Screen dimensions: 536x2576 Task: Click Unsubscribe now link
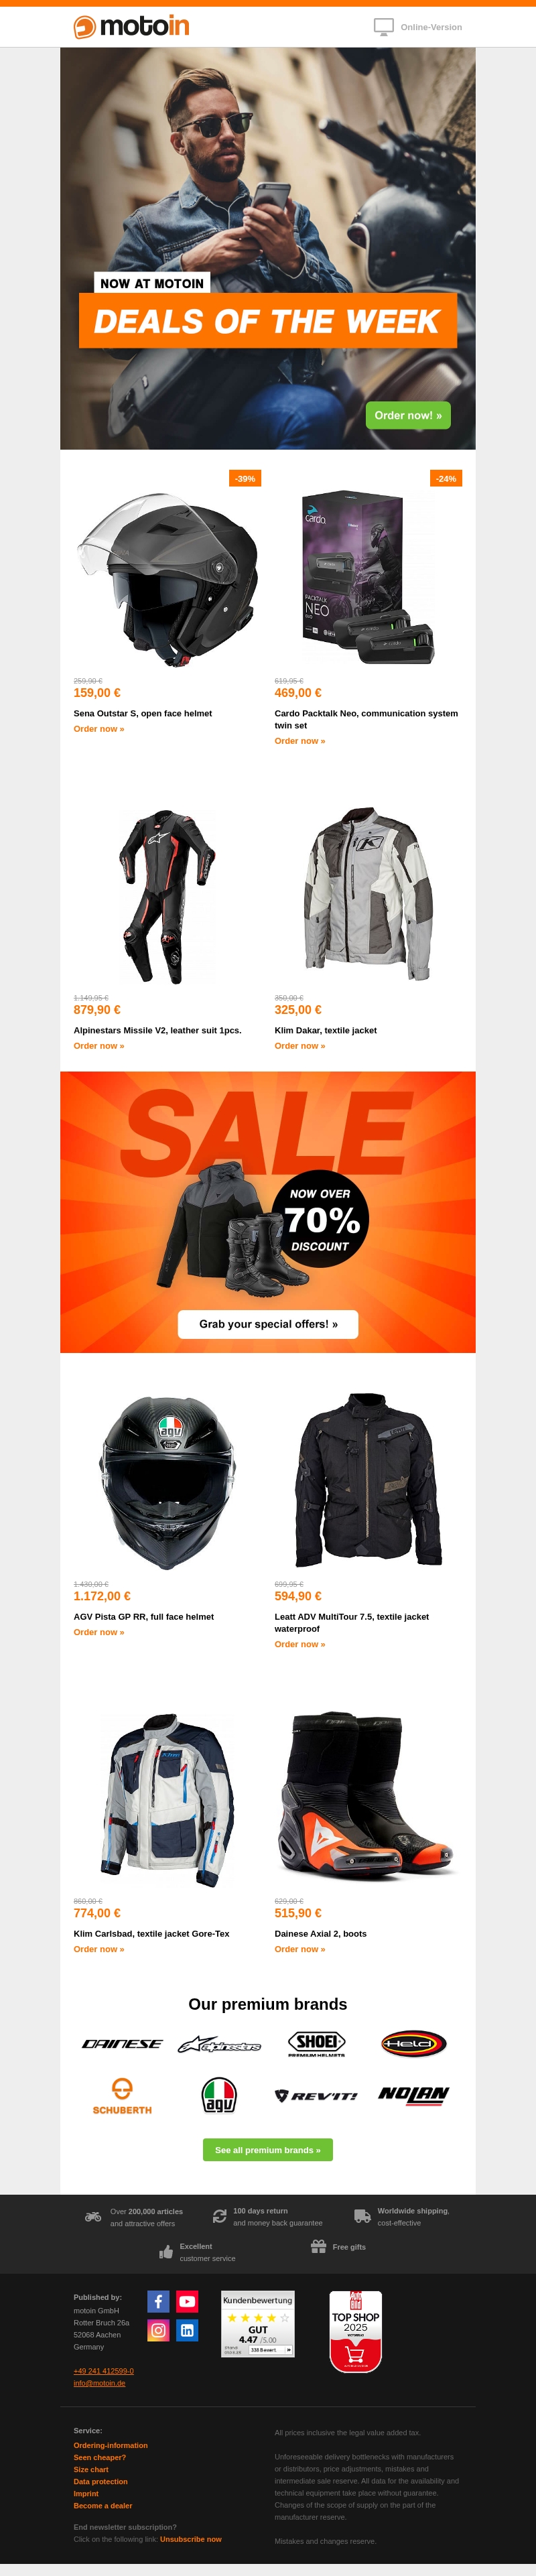click(x=191, y=2539)
